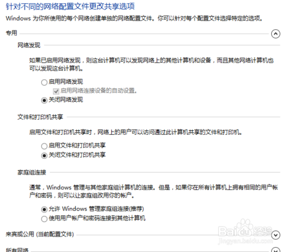Expand the 所有网络 section chevron
The height and width of the screenshot is (252, 291).
275,250
